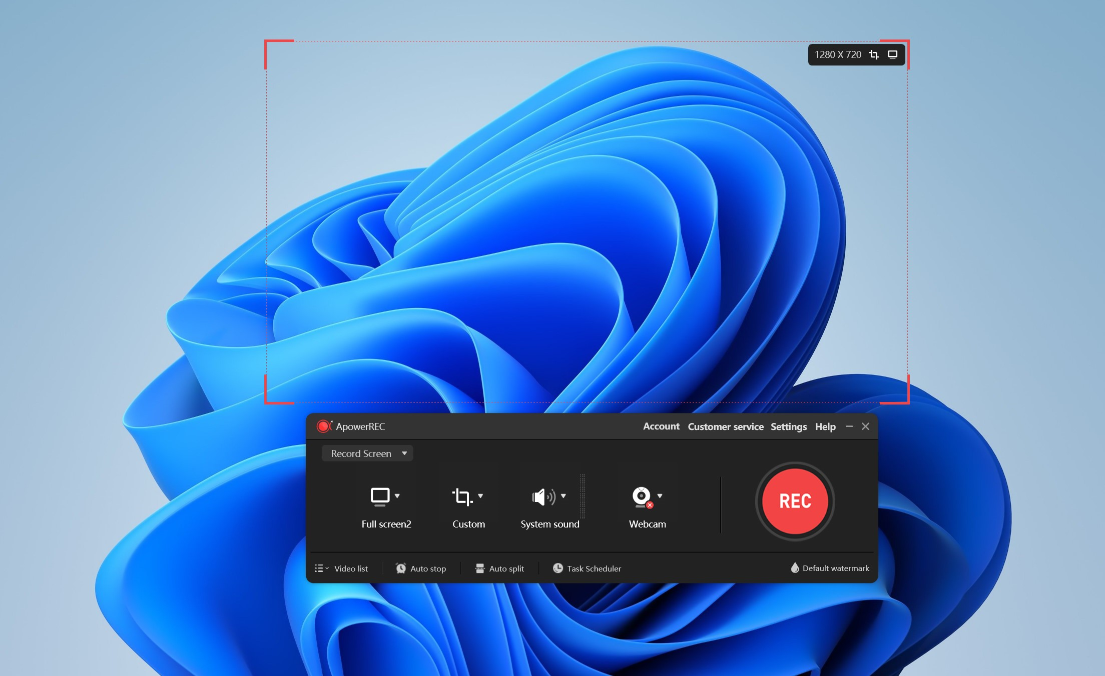Image resolution: width=1105 pixels, height=676 pixels.
Task: Click the Default watermark droplet icon
Action: (x=796, y=568)
